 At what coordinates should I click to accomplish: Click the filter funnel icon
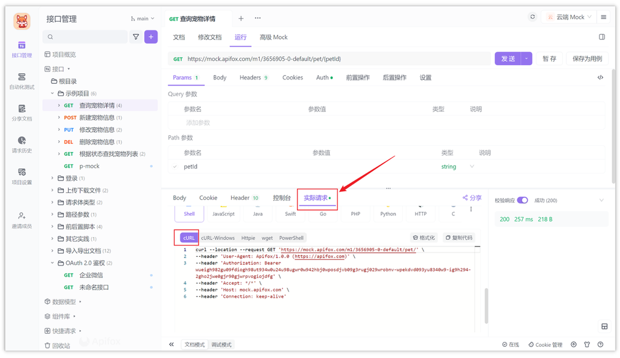[136, 37]
